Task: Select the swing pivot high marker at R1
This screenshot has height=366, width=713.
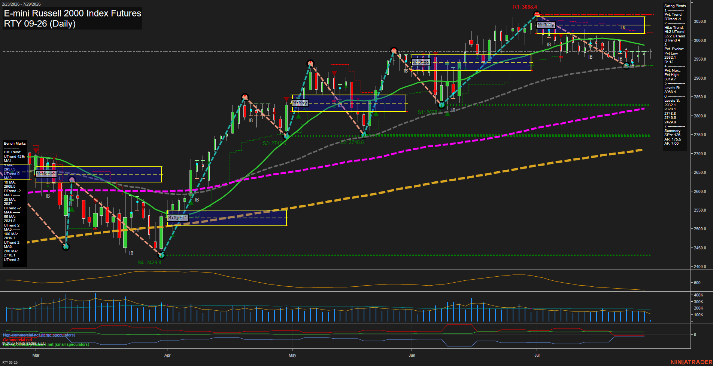Action: pyautogui.click(x=537, y=15)
